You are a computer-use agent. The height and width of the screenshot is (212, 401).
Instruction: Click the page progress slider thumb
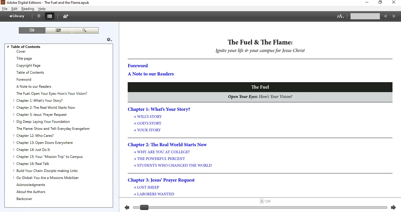144,207
